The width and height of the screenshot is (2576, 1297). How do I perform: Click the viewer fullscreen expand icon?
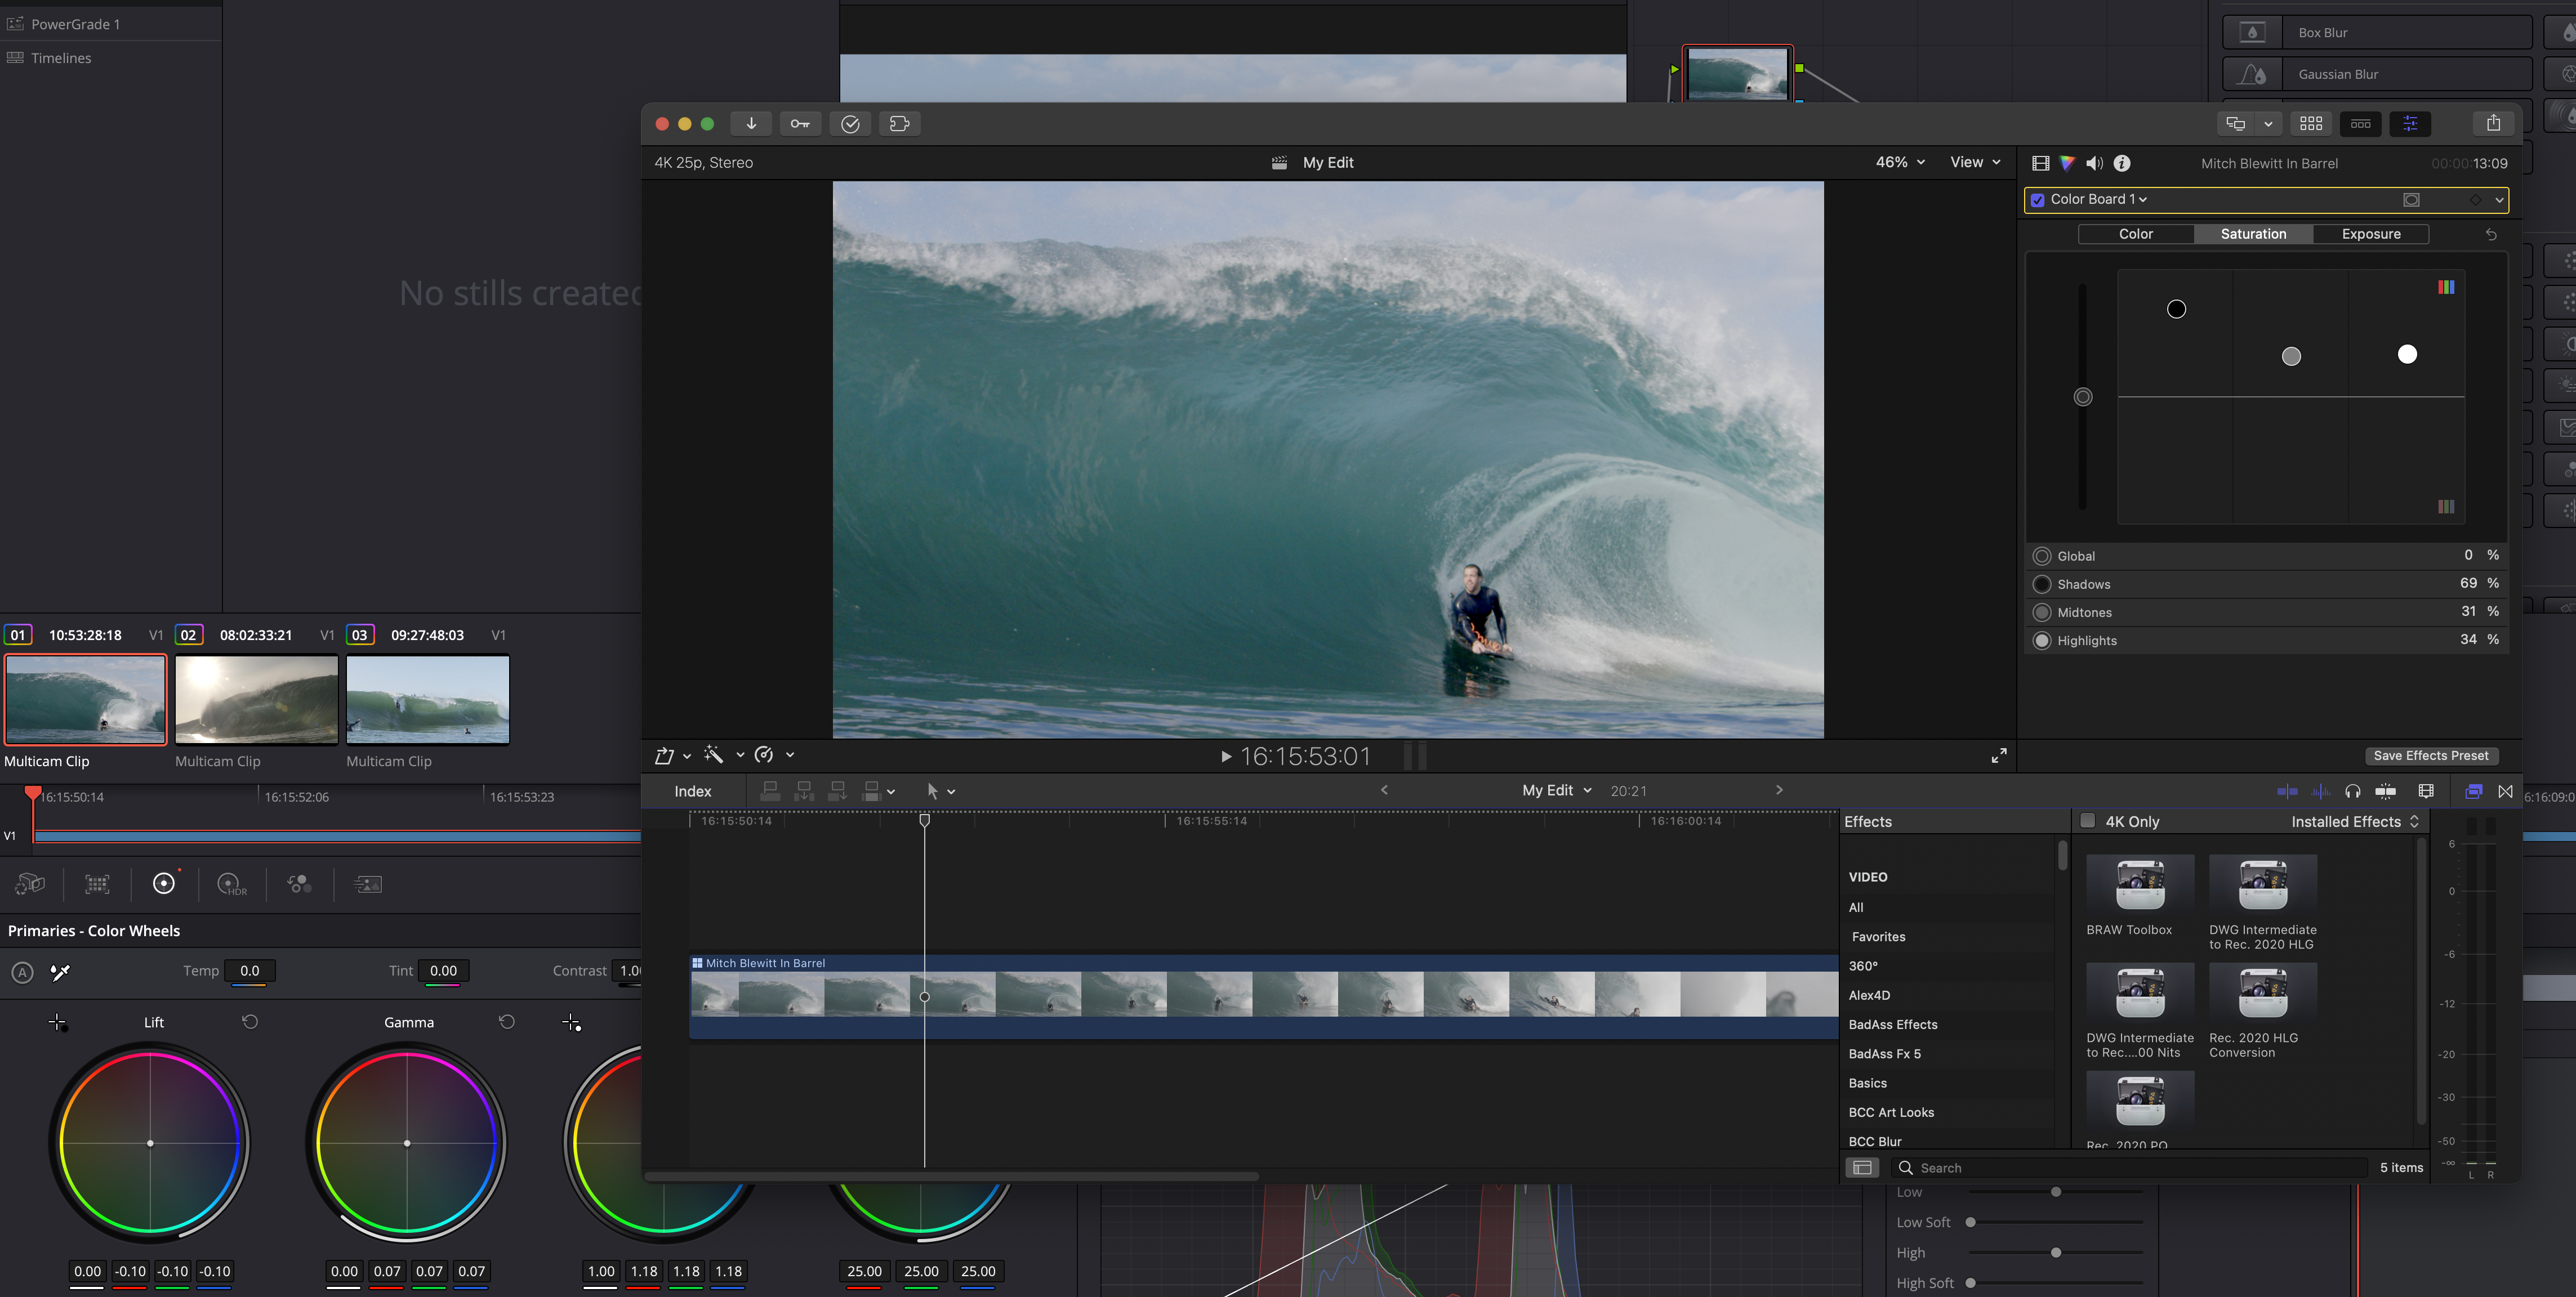1998,755
